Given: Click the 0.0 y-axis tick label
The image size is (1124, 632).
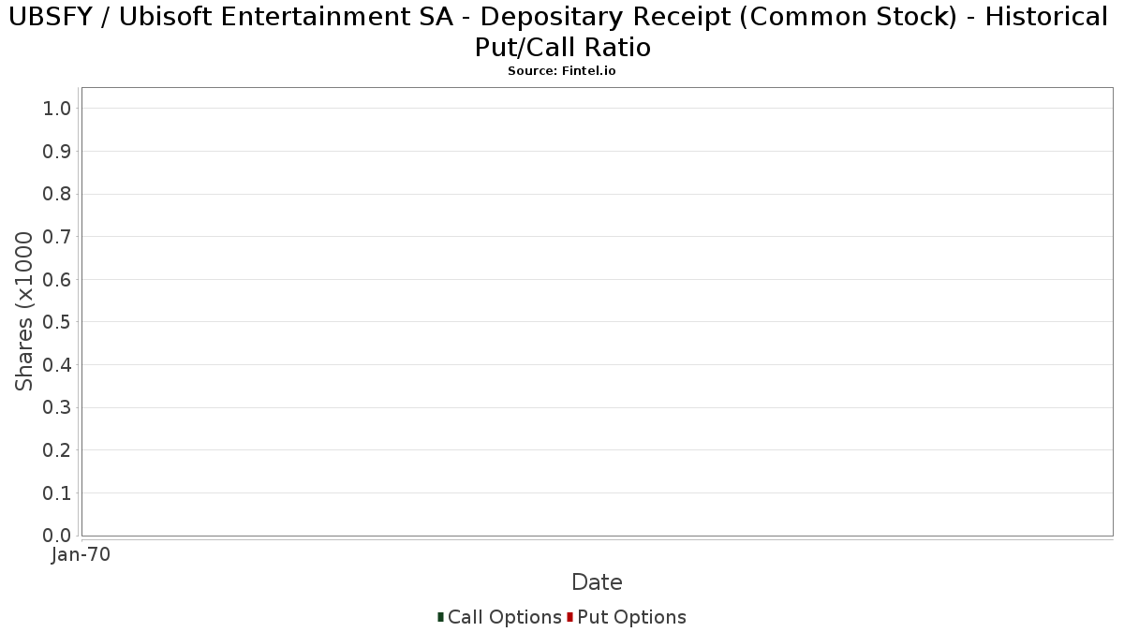Looking at the screenshot, I should click(x=57, y=536).
